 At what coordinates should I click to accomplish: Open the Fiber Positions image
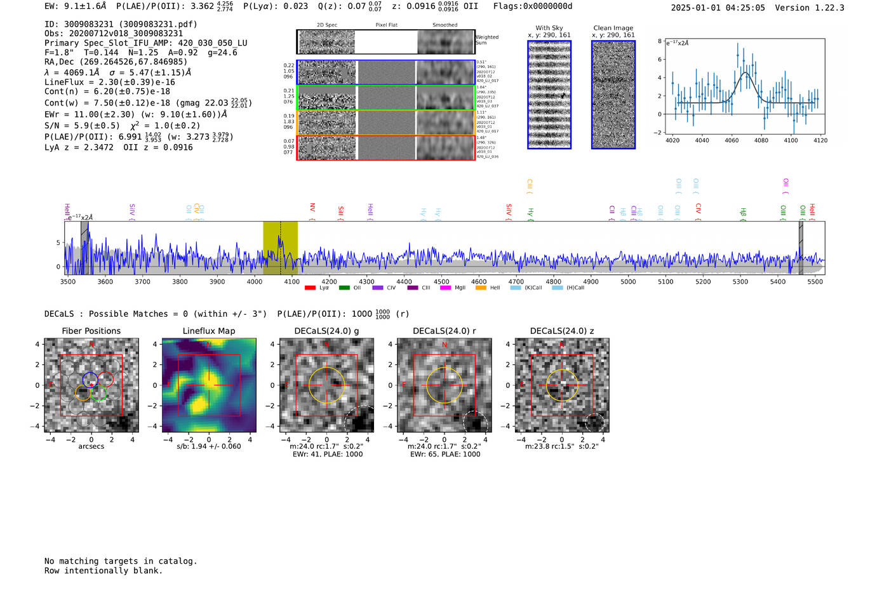91,385
